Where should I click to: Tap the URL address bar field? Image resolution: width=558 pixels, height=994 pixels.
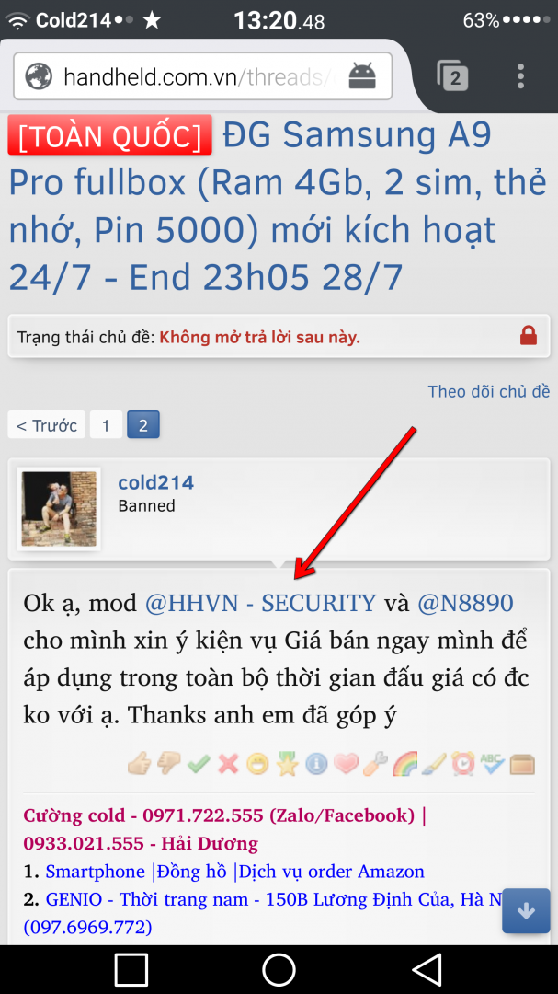click(x=202, y=76)
